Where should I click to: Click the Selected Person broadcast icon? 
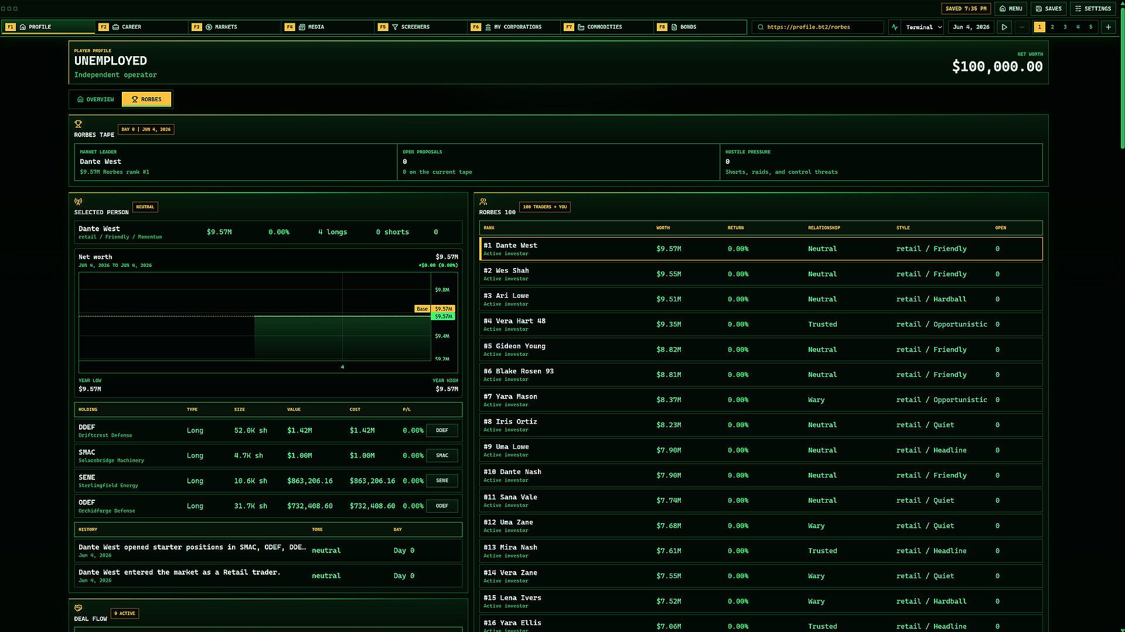pyautogui.click(x=78, y=201)
